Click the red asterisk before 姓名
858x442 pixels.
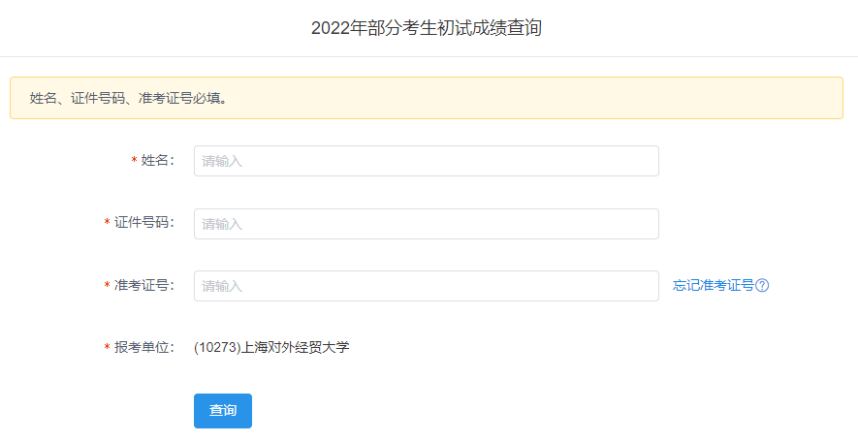(x=134, y=161)
